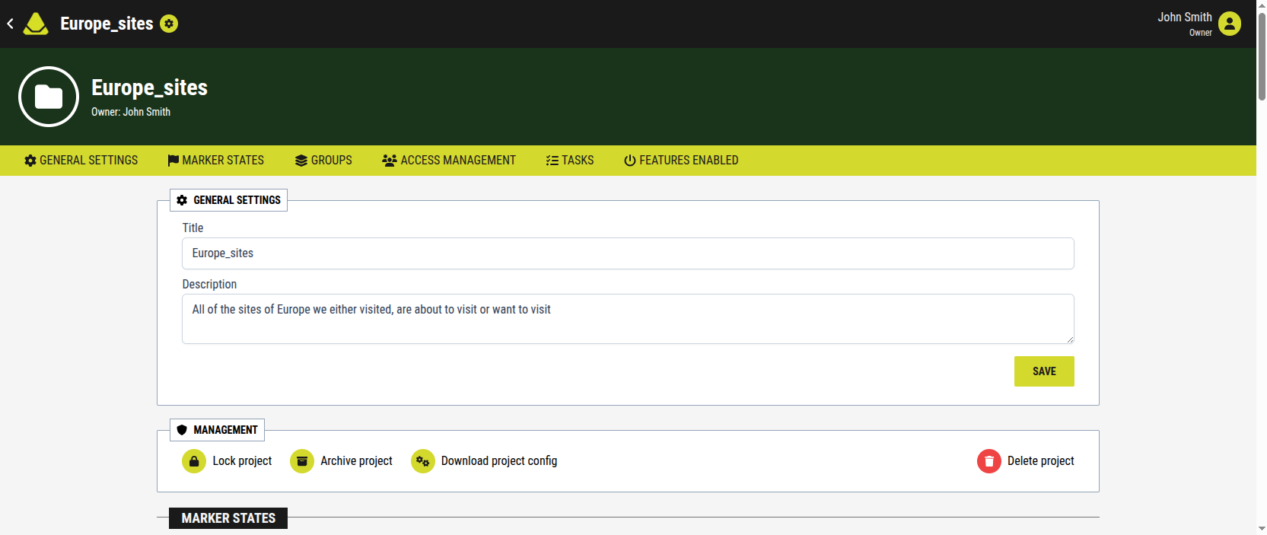
Task: Click the Management section heading
Action: click(x=217, y=430)
